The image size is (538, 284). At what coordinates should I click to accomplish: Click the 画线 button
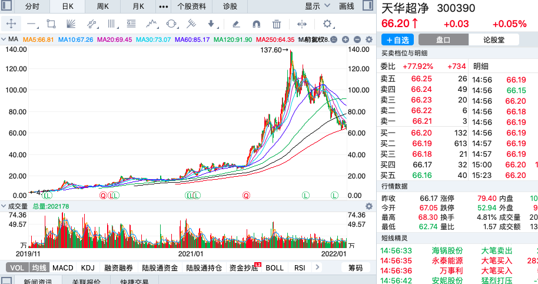click(346, 6)
